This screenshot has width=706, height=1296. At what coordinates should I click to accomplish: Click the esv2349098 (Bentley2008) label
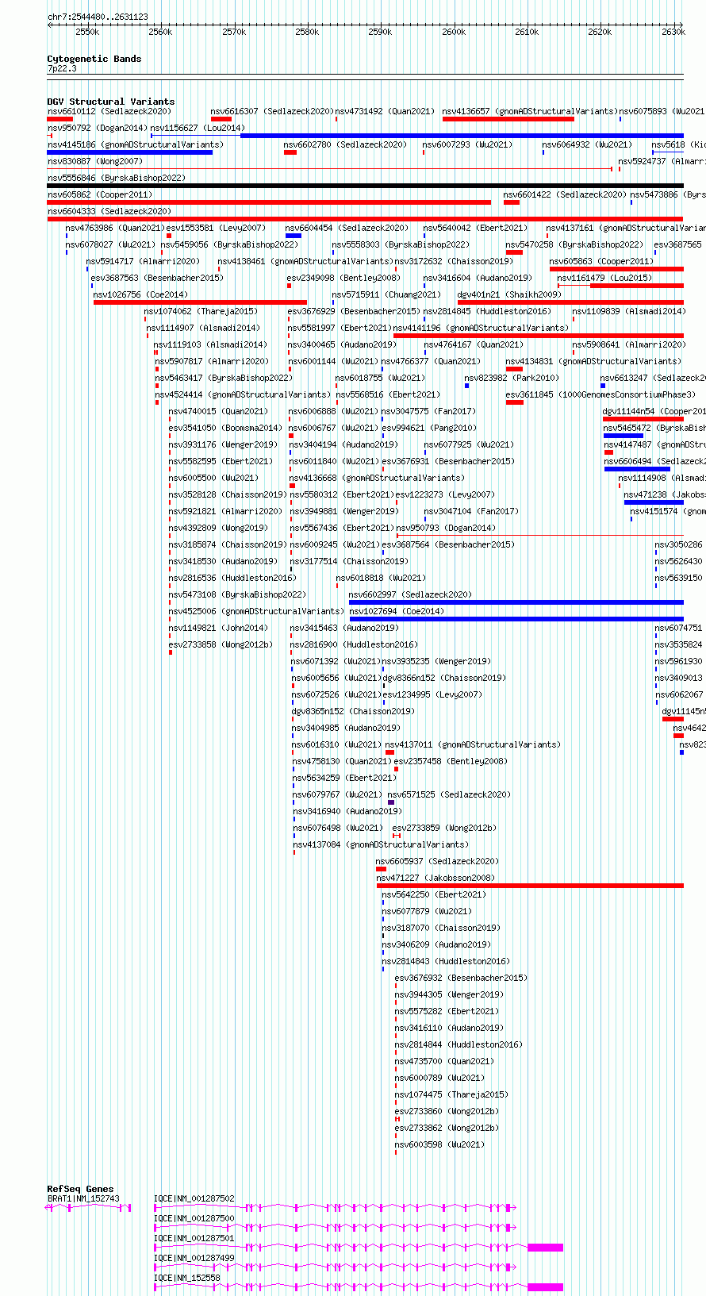(x=343, y=278)
